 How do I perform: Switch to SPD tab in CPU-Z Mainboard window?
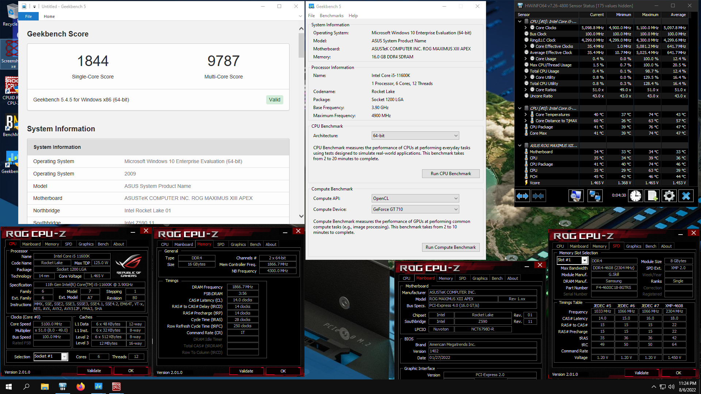462,278
